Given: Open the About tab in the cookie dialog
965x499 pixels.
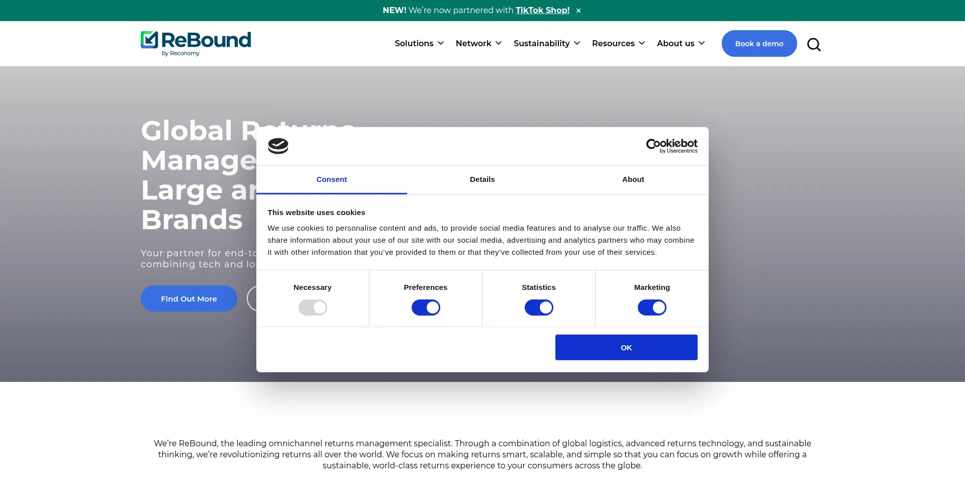Looking at the screenshot, I should click(x=633, y=179).
